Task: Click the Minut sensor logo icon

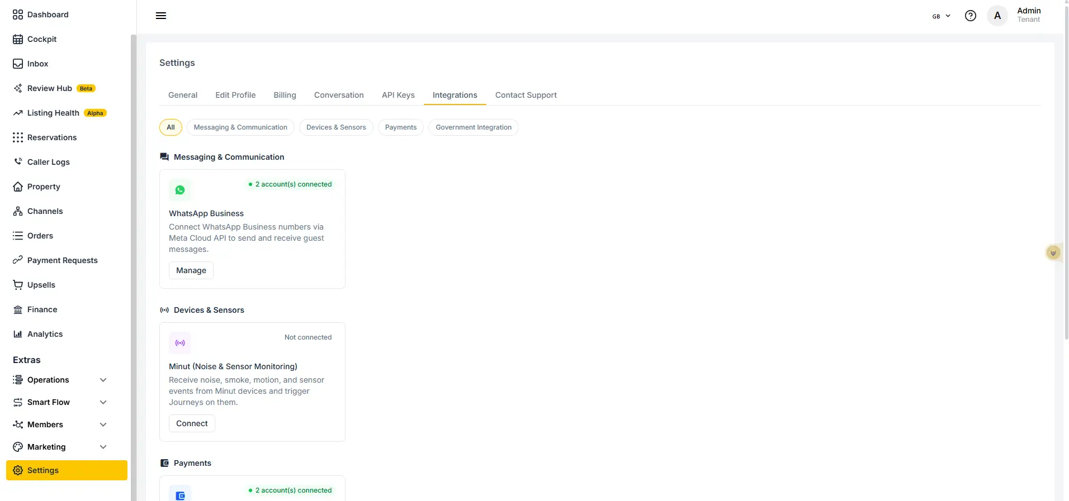Action: coord(180,343)
